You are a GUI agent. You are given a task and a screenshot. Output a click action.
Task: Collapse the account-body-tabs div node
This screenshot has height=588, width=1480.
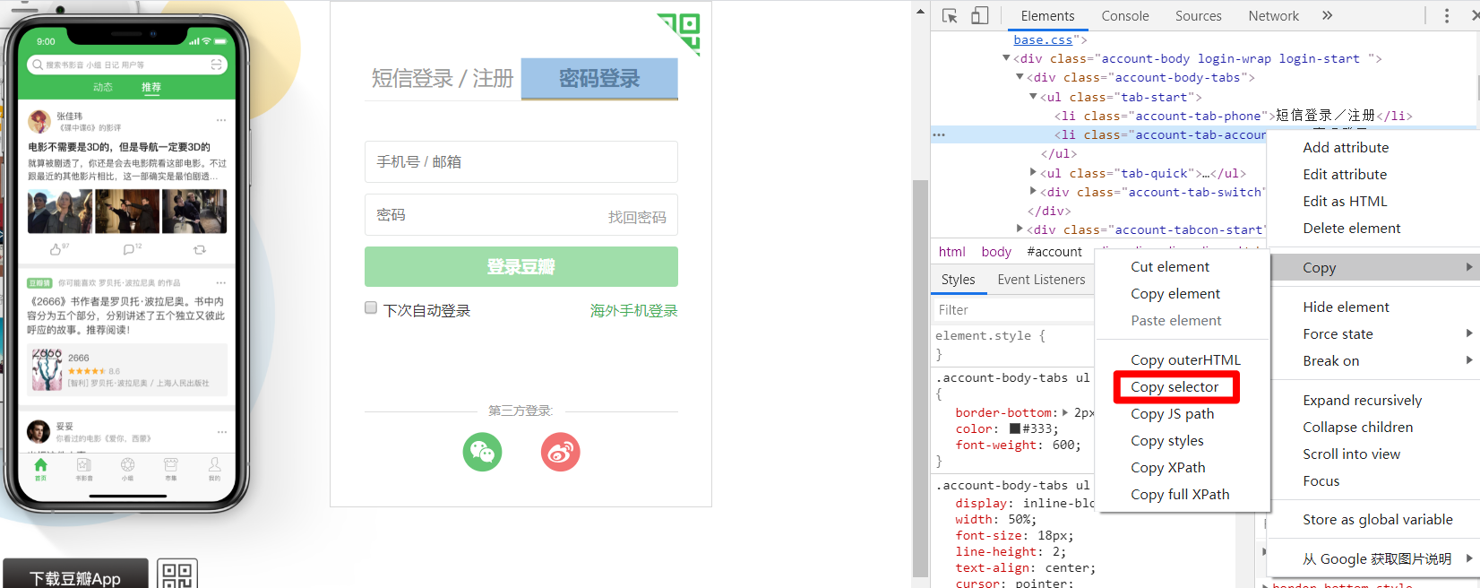point(1020,77)
